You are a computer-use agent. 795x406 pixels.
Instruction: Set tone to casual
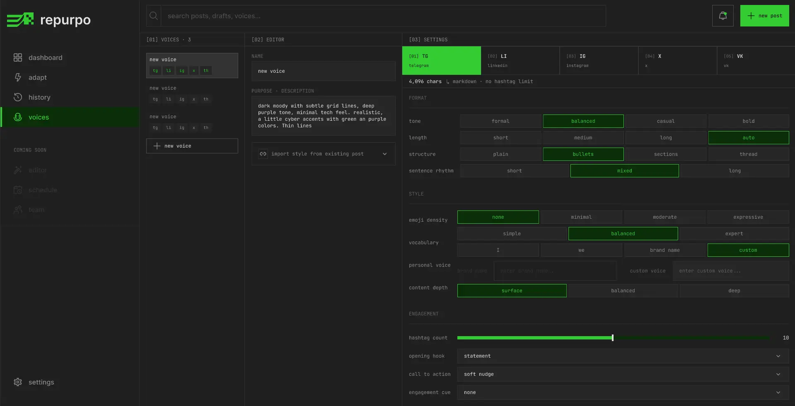[x=666, y=121]
